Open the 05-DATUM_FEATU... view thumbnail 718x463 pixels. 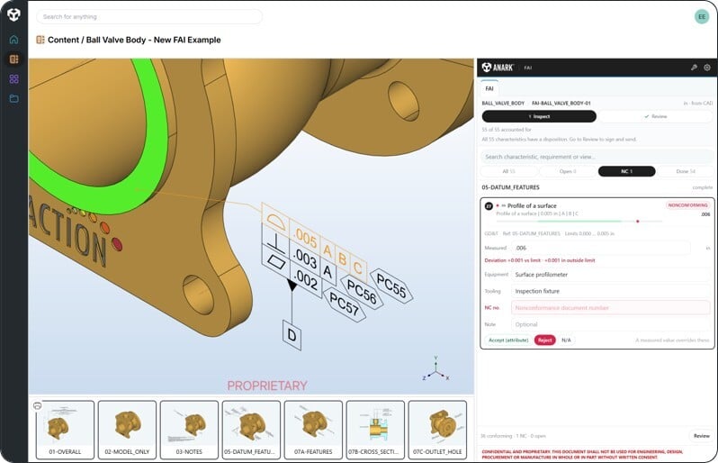[251, 430]
